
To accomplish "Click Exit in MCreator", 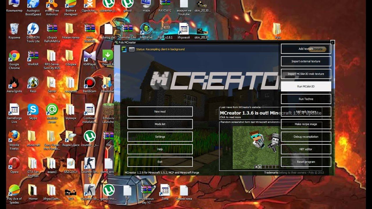I will coord(160,162).
